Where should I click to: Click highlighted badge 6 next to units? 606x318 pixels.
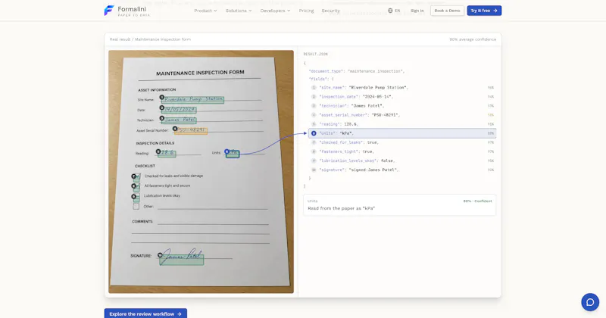point(314,133)
